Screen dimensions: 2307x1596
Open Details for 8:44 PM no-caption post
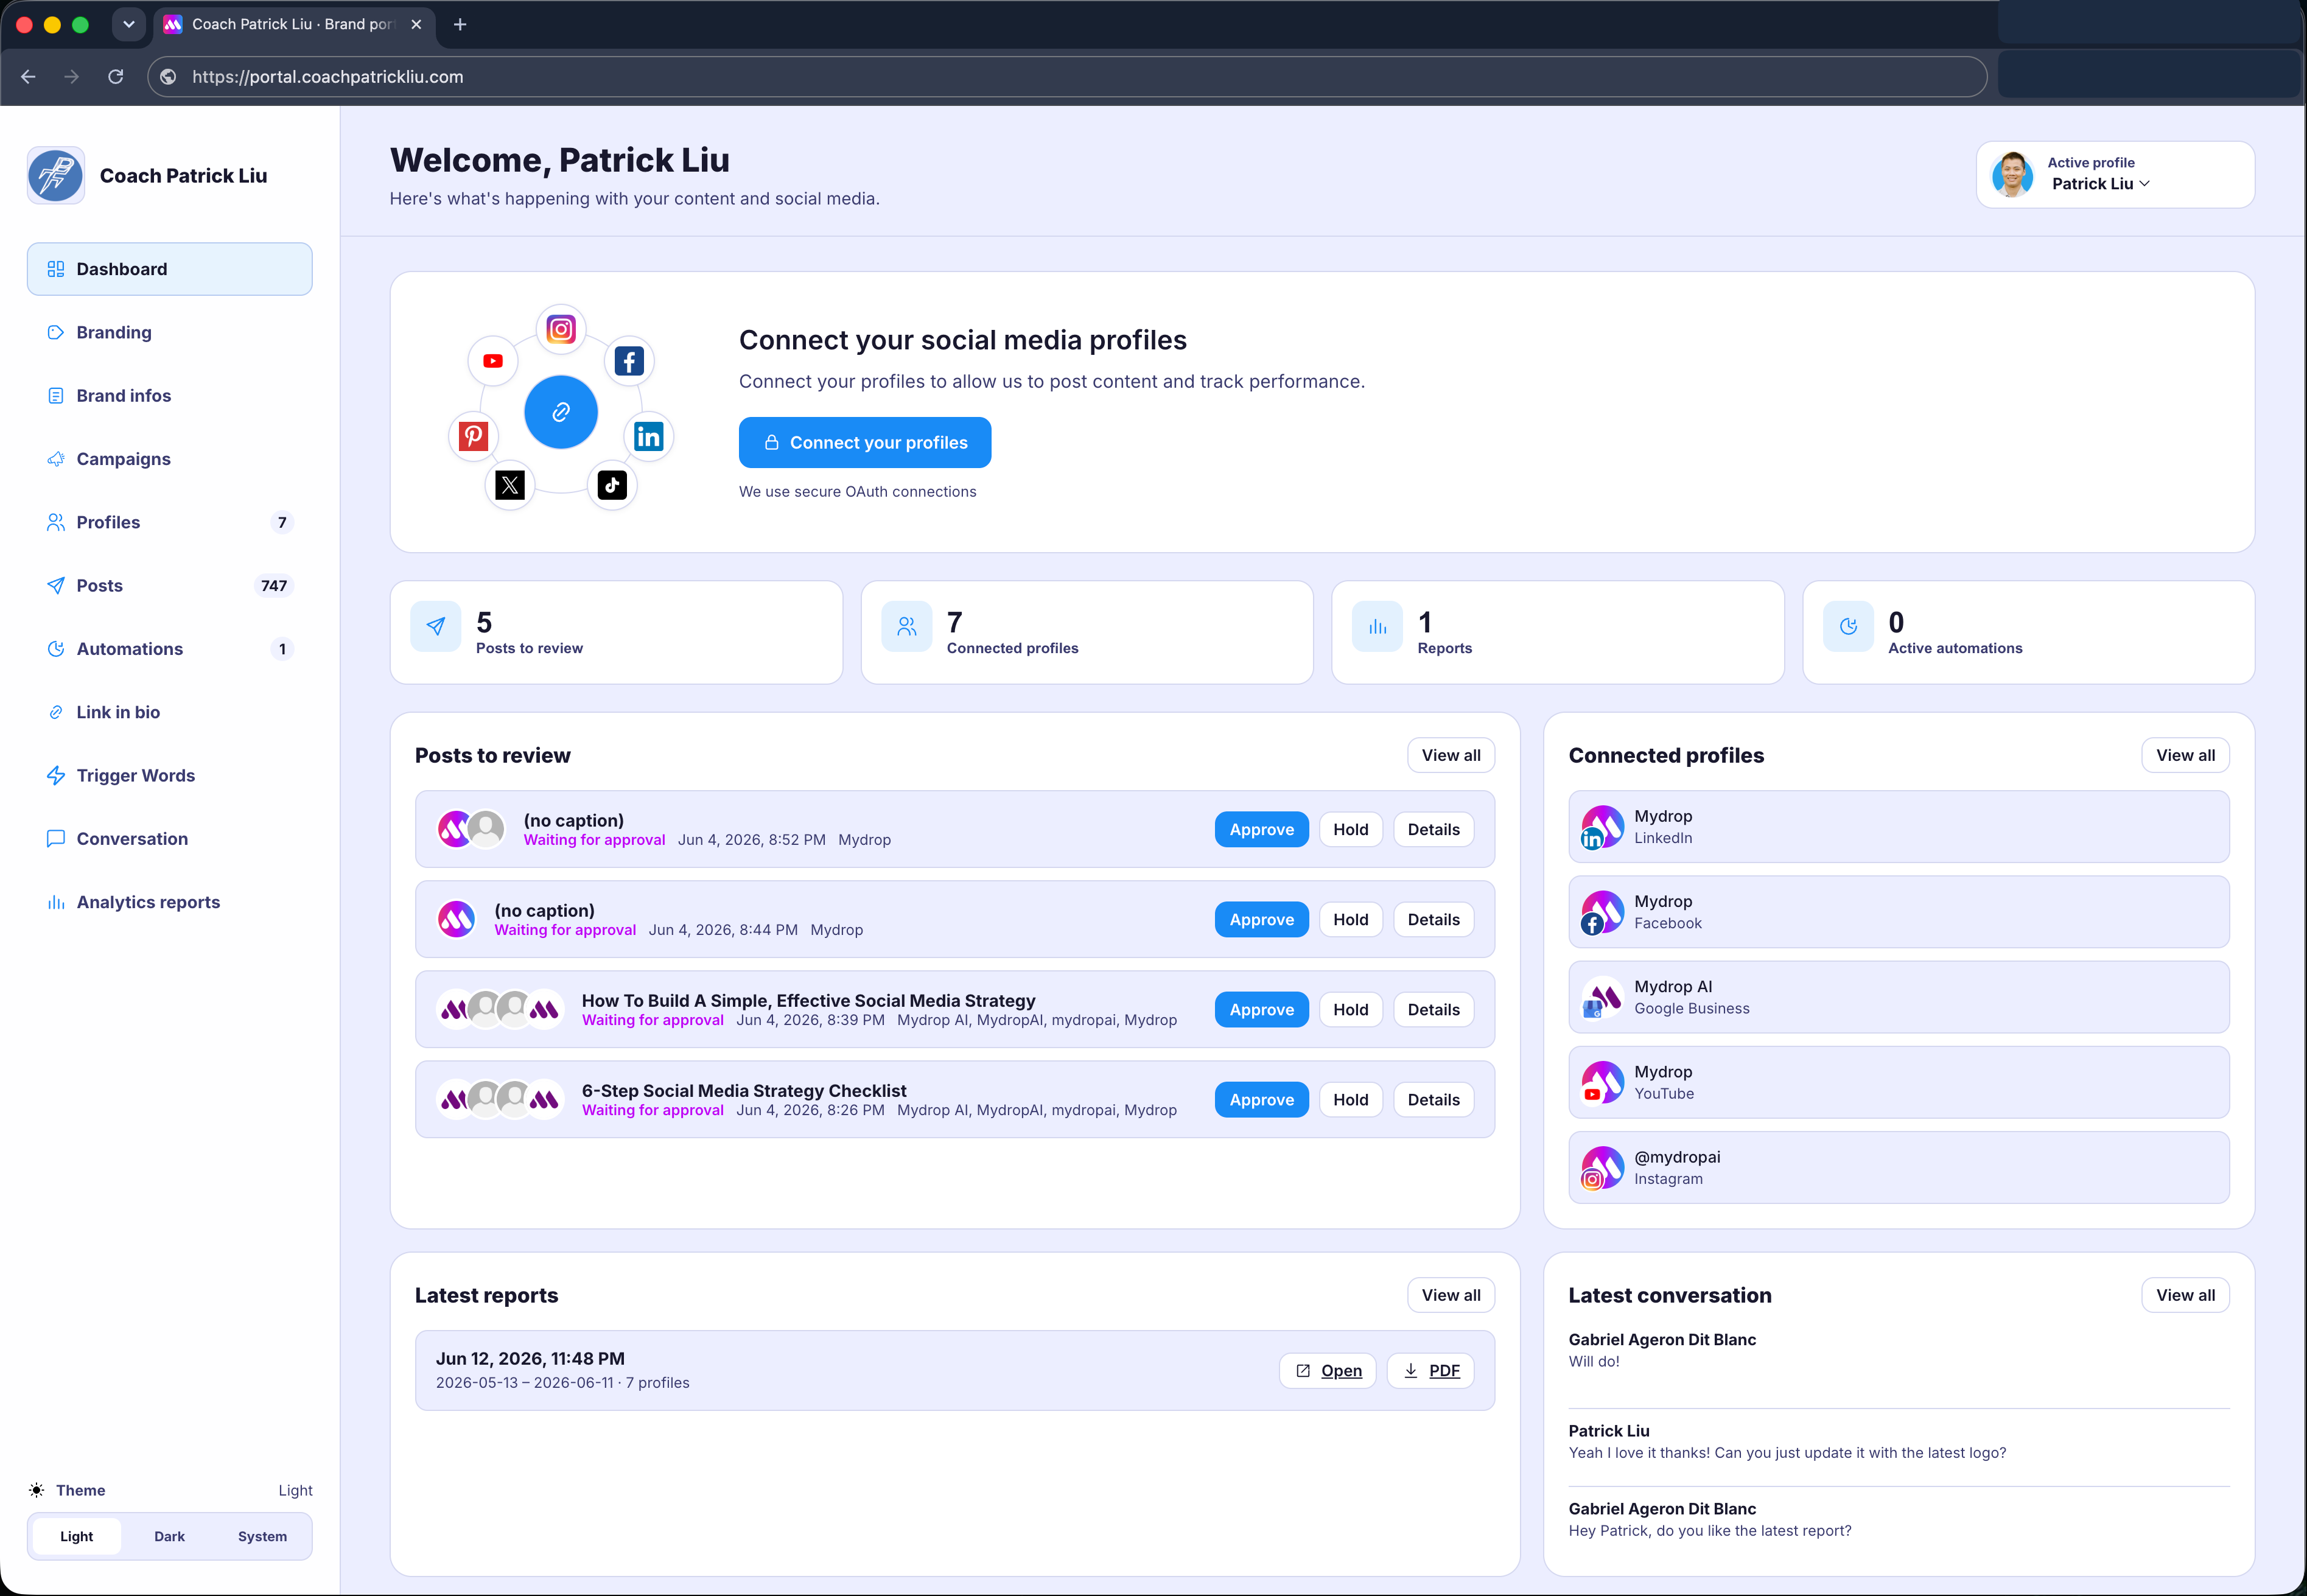[x=1433, y=919]
